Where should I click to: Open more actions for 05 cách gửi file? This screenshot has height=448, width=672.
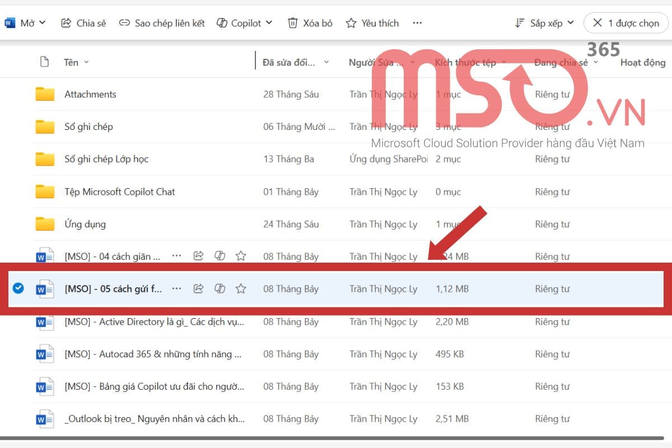tap(176, 288)
